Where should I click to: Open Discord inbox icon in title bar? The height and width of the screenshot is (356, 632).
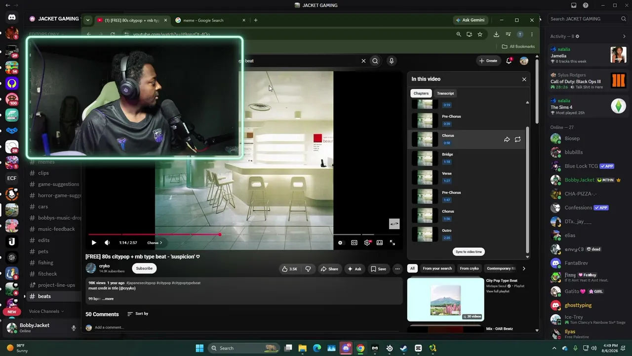click(x=574, y=5)
